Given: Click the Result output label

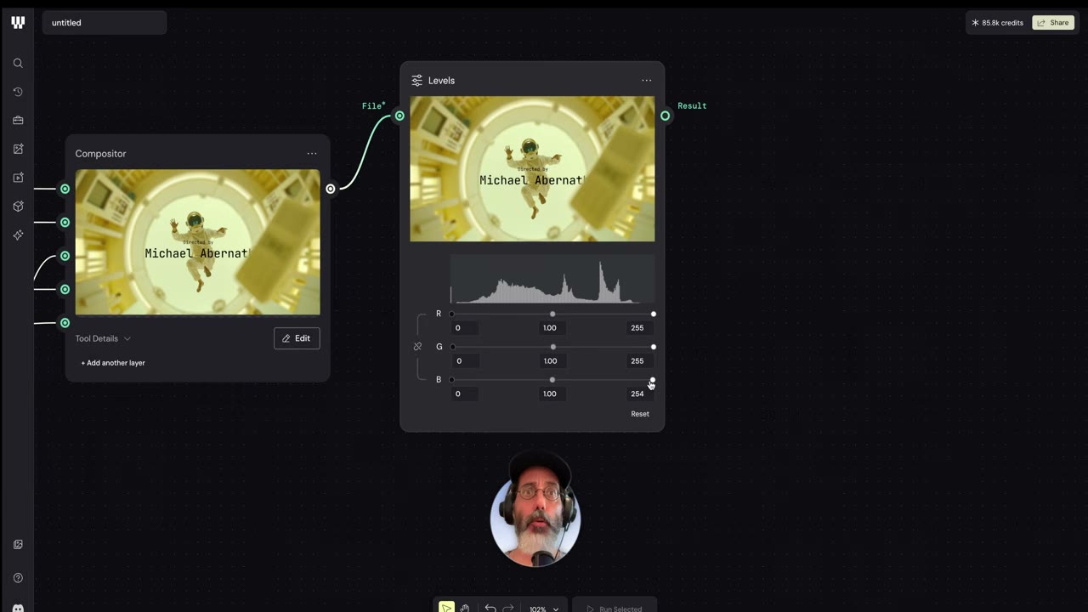Looking at the screenshot, I should tap(692, 106).
